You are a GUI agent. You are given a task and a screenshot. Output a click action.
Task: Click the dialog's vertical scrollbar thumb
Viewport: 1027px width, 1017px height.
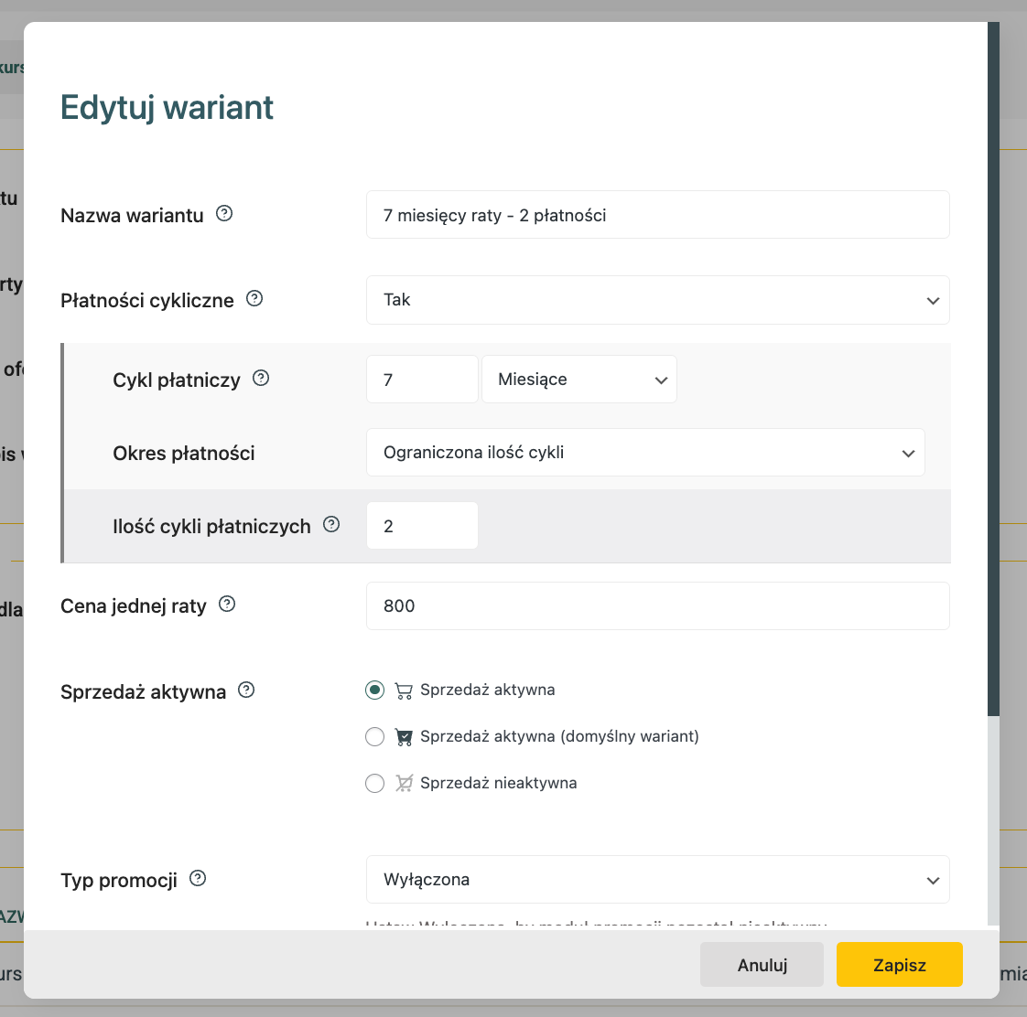(993, 366)
